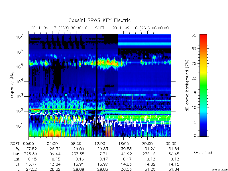Click the colorbar gradient scale
228x171 pixels.
click(203, 85)
